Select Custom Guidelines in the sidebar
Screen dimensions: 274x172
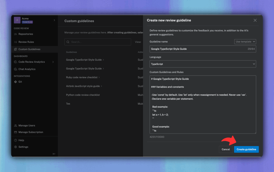pyautogui.click(x=29, y=49)
